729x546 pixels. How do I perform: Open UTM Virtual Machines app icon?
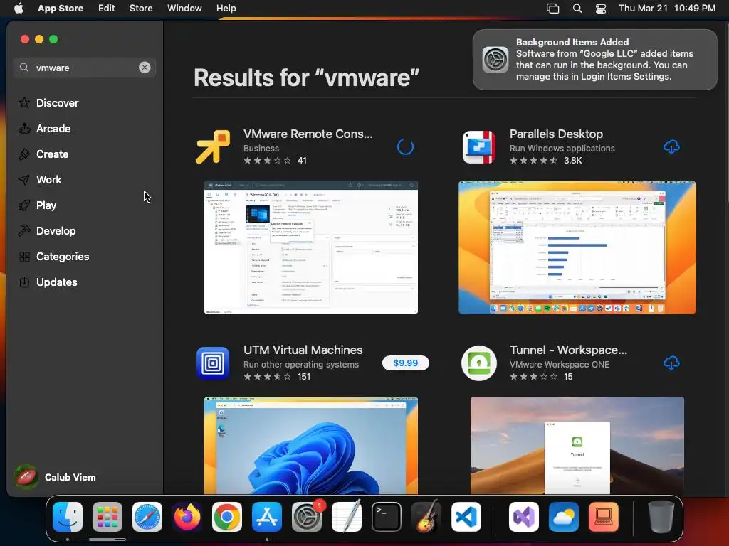point(213,363)
